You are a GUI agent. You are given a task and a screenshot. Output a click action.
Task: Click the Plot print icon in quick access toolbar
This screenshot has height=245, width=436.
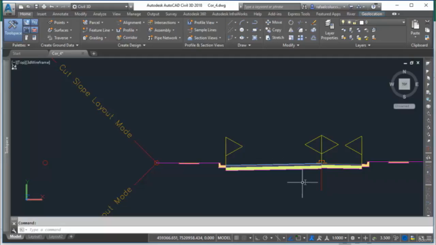click(x=44, y=6)
